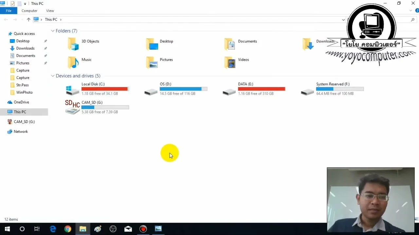Switch to the View ribbon tab
This screenshot has width=419, height=235.
pyautogui.click(x=50, y=11)
